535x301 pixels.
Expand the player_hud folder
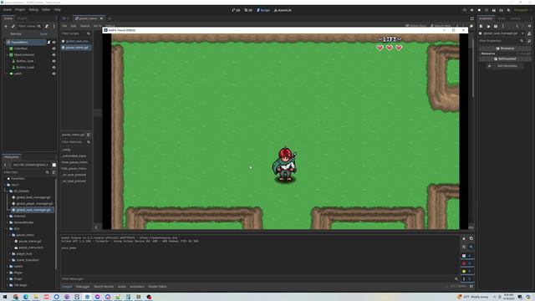pyautogui.click(x=10, y=254)
